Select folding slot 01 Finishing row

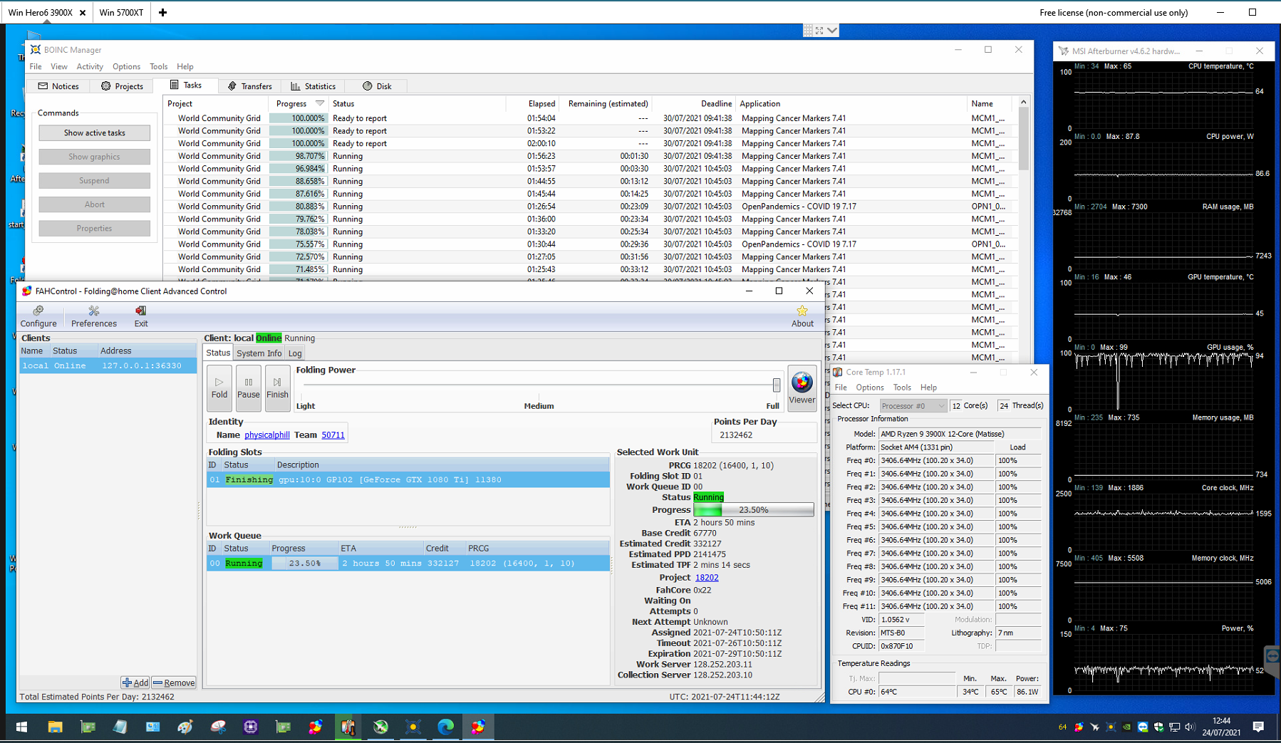[x=408, y=479]
